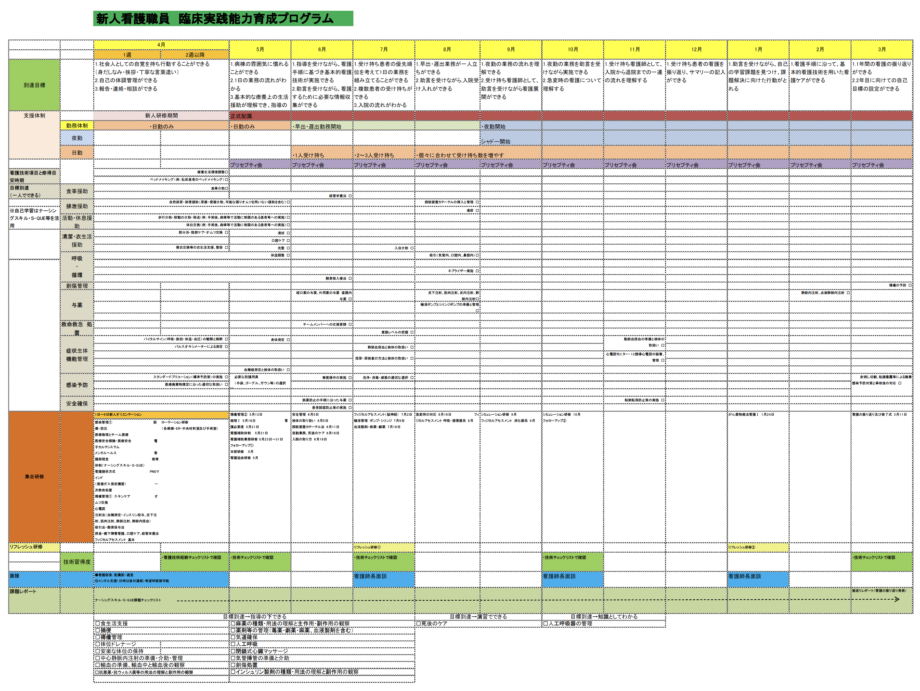
Task: Select the 1週 sub-header
Action: point(127,54)
